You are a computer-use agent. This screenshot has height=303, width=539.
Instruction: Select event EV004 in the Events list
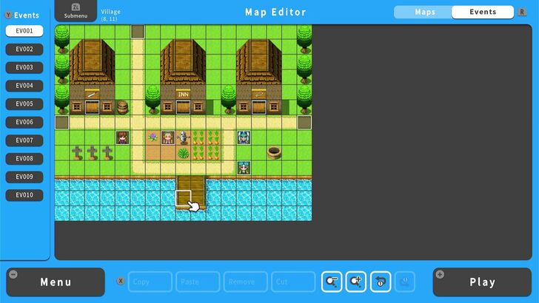click(x=24, y=86)
